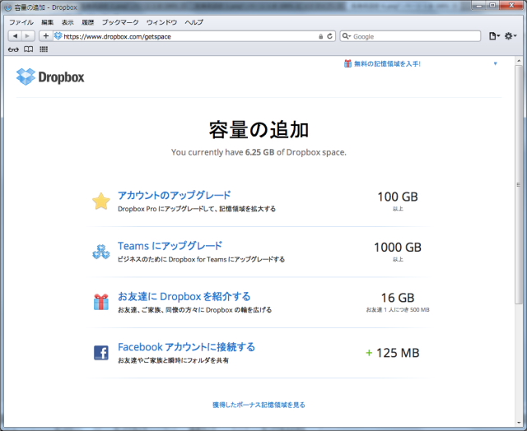The image size is (527, 431).
Task: Open the page menu dropdown
Action: pos(493,36)
